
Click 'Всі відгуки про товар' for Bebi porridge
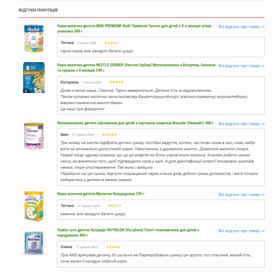tap(241, 27)
